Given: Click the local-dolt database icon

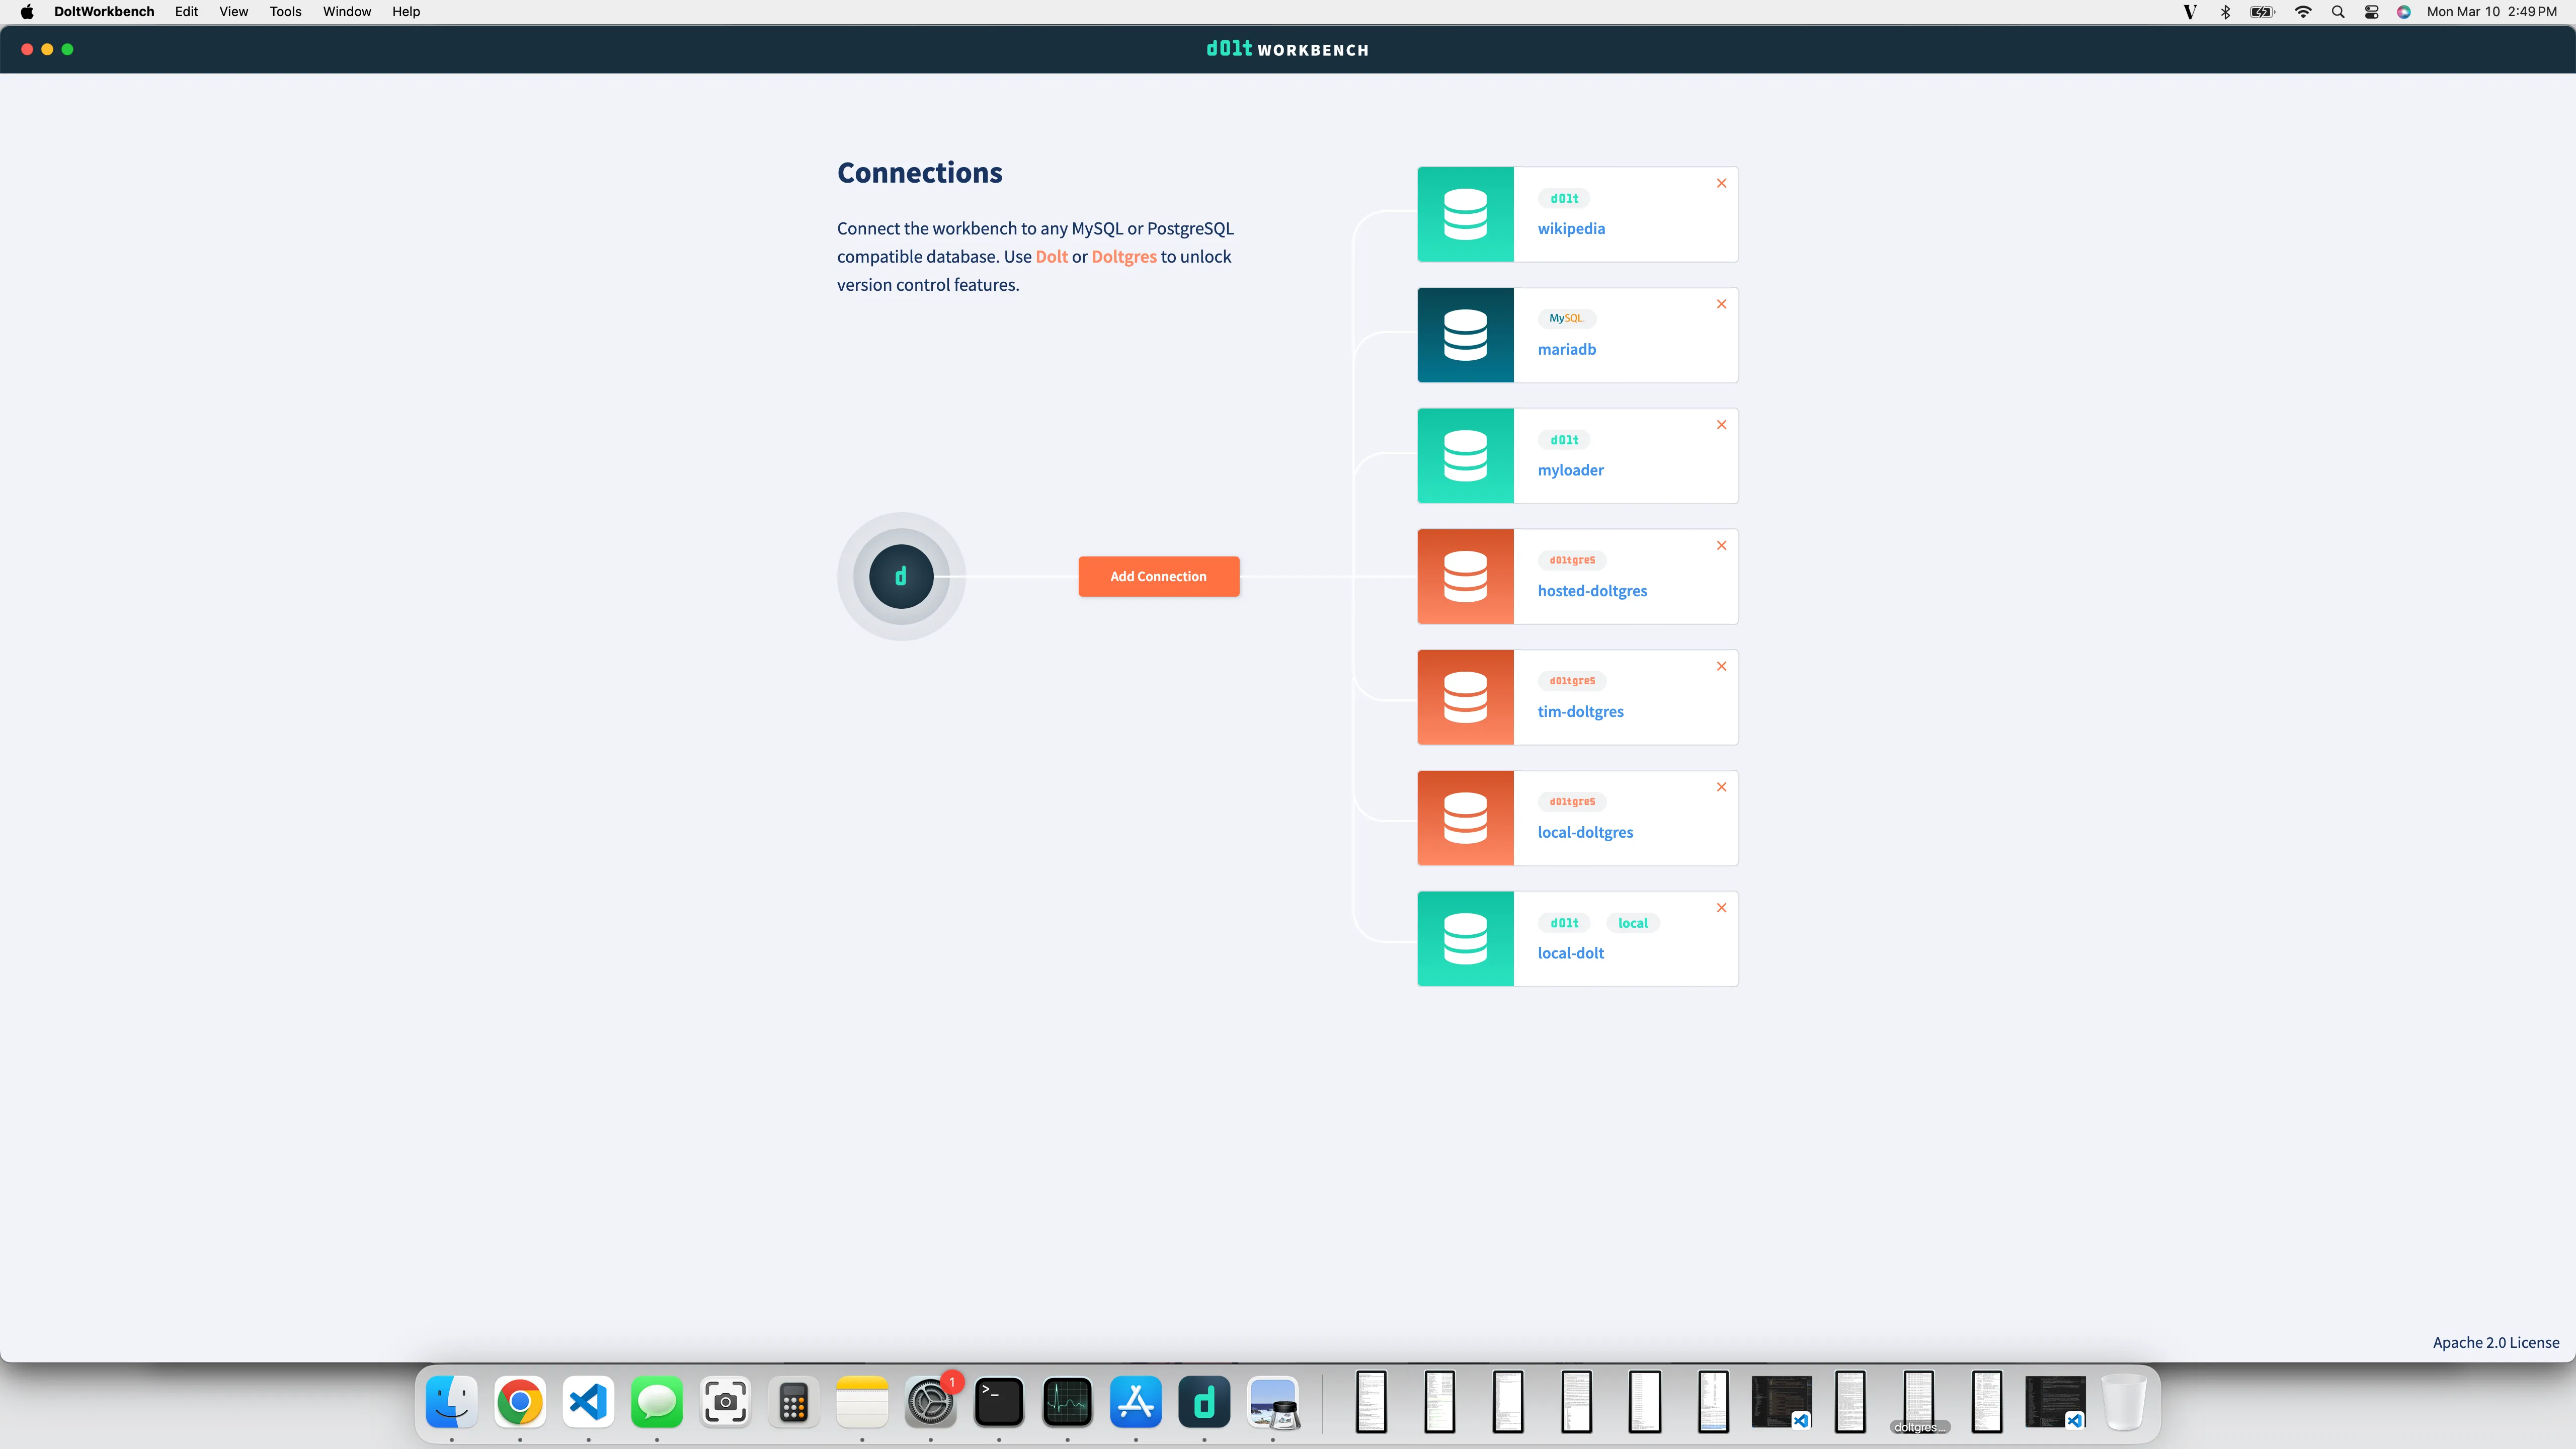Looking at the screenshot, I should pyautogui.click(x=1465, y=939).
